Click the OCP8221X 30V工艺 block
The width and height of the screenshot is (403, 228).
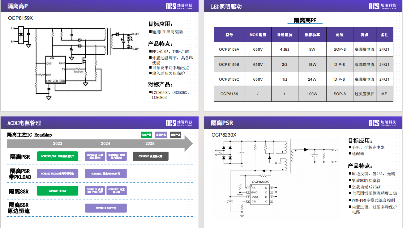(x=106, y=208)
